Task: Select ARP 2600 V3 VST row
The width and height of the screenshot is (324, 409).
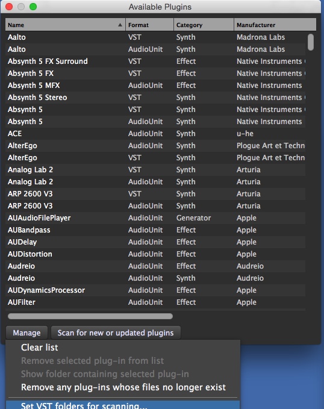Action: 155,194
